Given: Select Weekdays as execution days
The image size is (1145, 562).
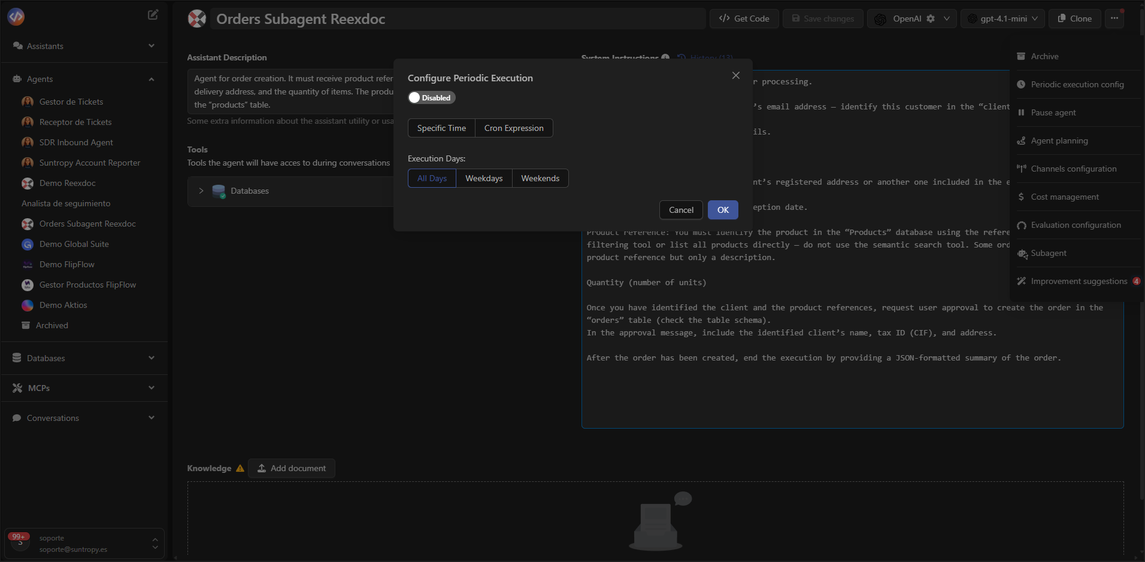Looking at the screenshot, I should pyautogui.click(x=484, y=178).
